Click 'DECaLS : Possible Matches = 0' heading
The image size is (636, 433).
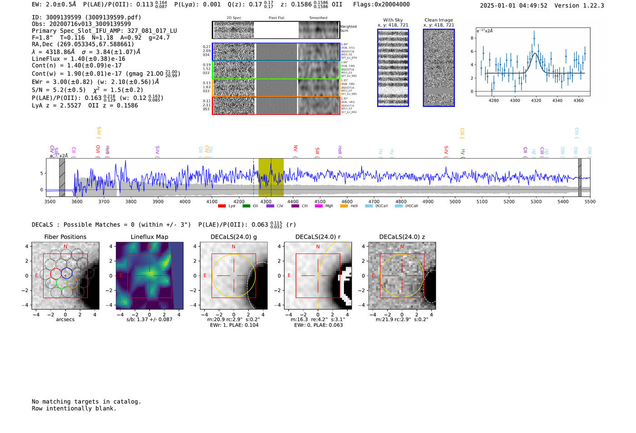[111, 224]
